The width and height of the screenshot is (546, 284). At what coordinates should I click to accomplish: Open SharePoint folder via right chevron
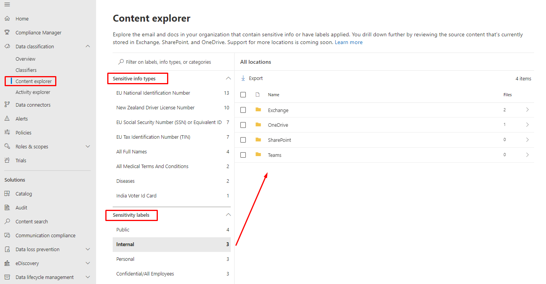tap(527, 140)
